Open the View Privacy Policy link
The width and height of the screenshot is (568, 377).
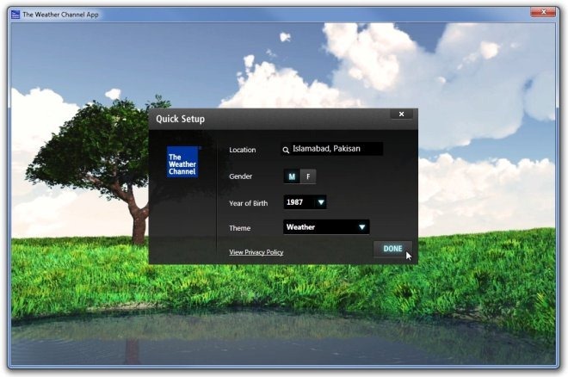(256, 252)
